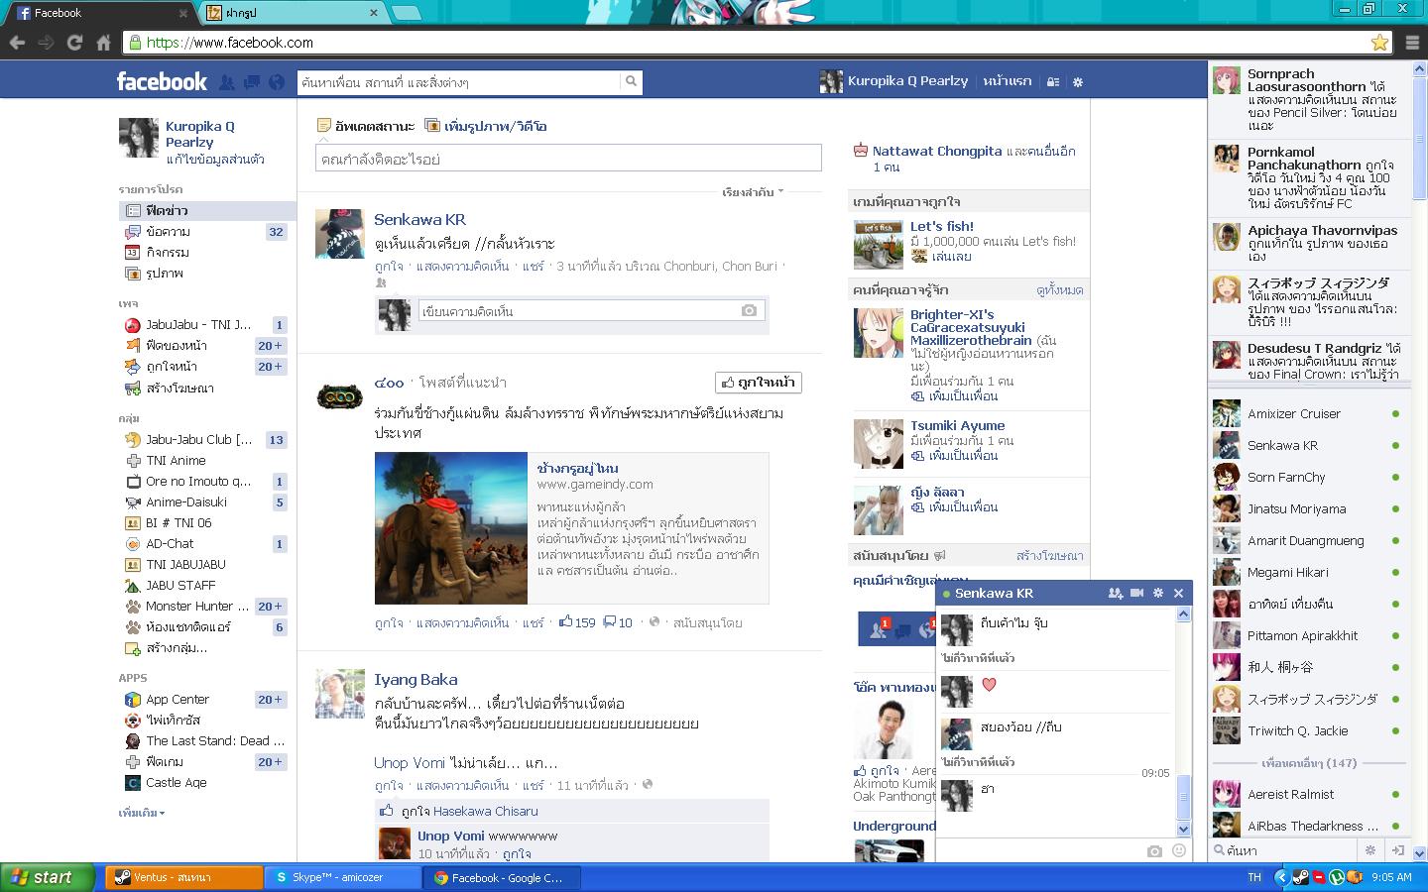Select the เพิ่มรูปภาพ/วิดีโอ composer tab
The image size is (1428, 892).
pyautogui.click(x=486, y=126)
